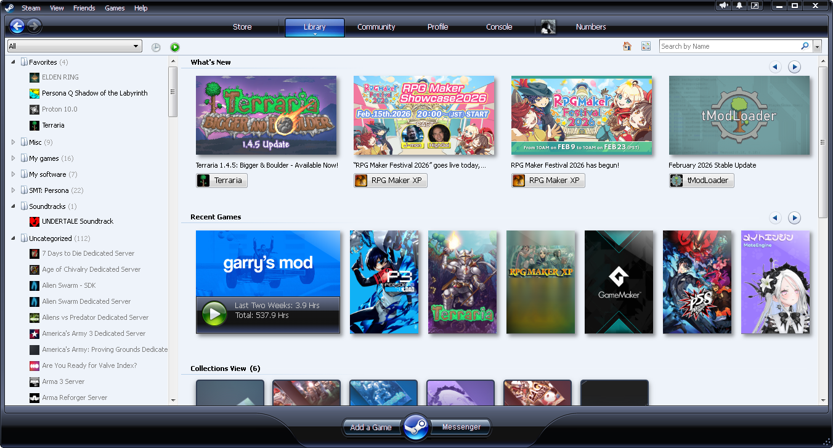Click the main content vertical scrollbar
Viewport: 833px width, 448px height.
coord(823,142)
